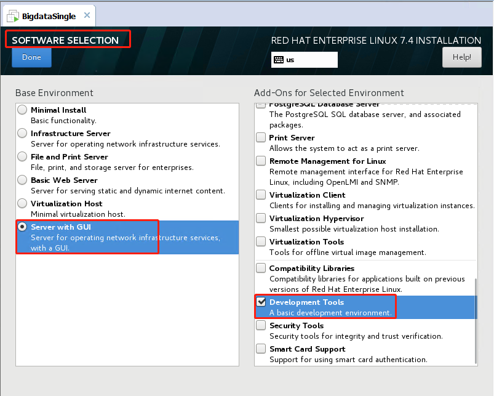Image resolution: width=494 pixels, height=396 pixels.
Task: Click 'Remote Management for Linux' label
Action: point(328,161)
